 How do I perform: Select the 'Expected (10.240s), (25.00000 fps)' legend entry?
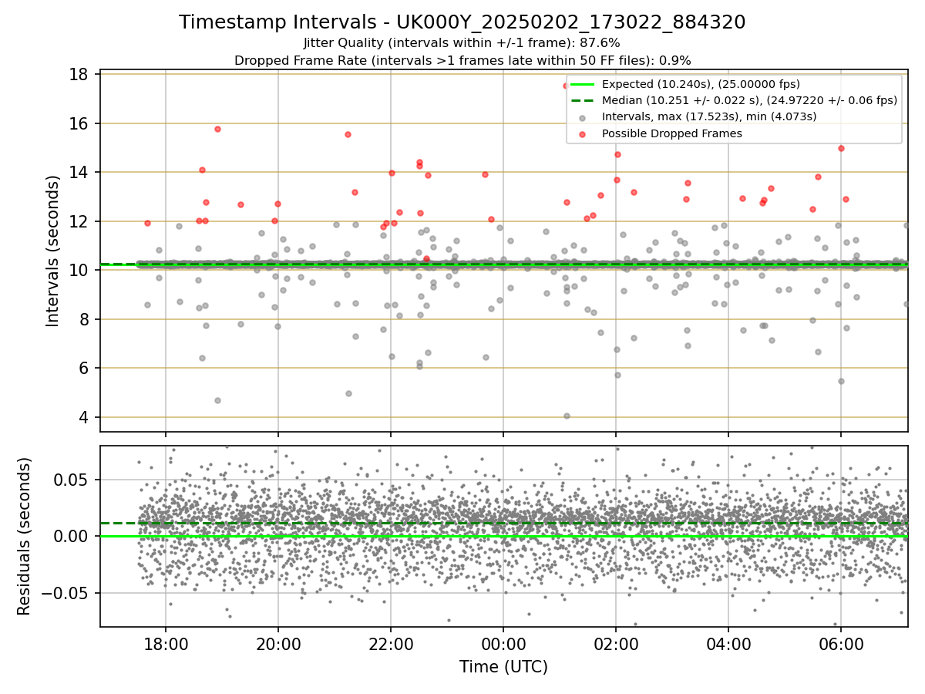701,84
